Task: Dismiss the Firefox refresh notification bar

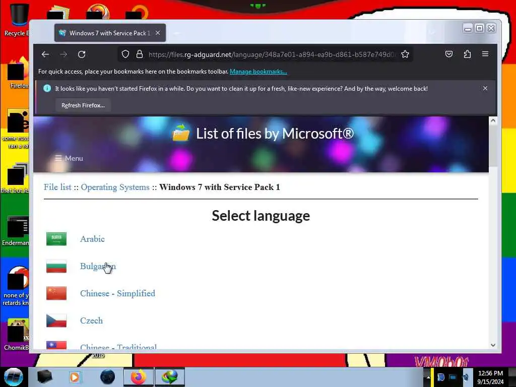Action: coord(485,88)
